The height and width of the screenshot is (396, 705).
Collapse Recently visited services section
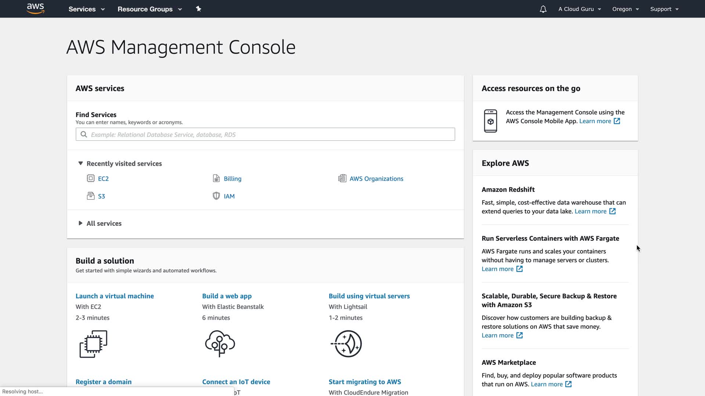click(x=80, y=164)
